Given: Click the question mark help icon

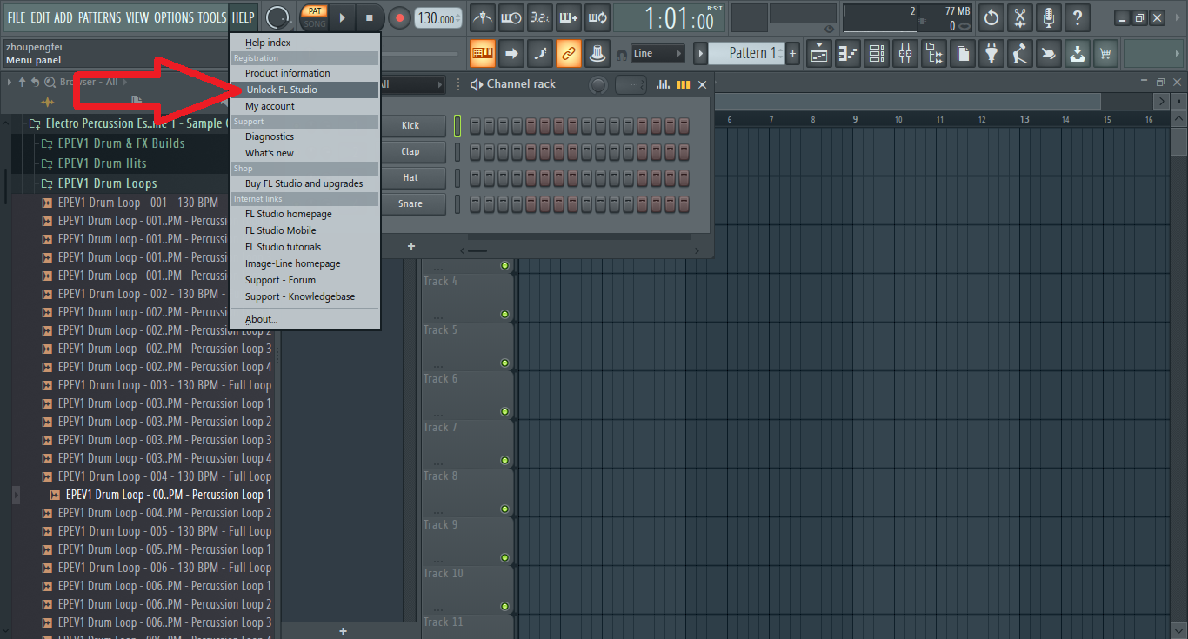Looking at the screenshot, I should [1078, 17].
